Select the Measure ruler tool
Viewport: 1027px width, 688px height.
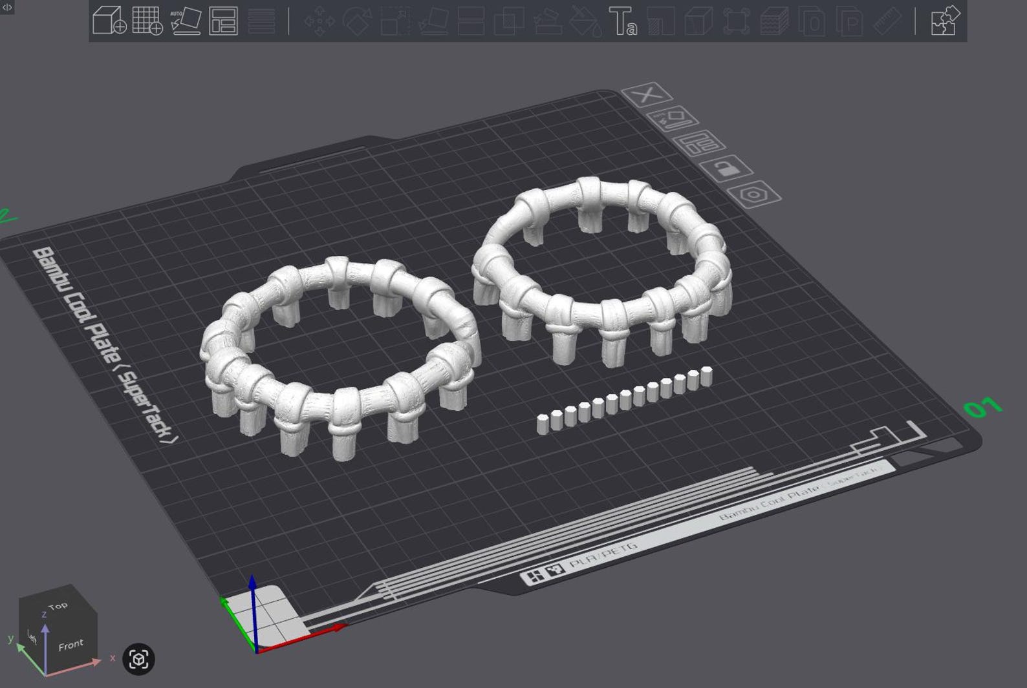888,21
